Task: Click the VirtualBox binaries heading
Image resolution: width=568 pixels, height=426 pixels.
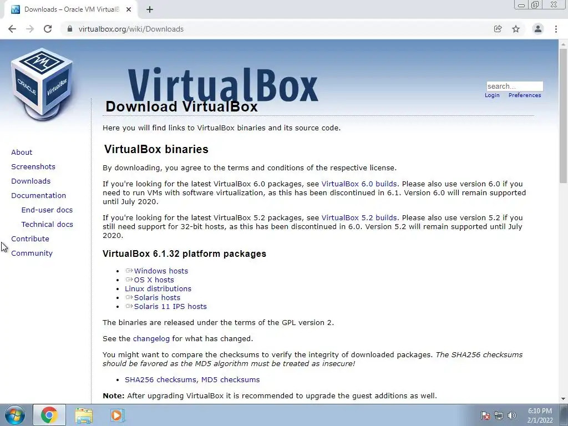Action: [156, 149]
